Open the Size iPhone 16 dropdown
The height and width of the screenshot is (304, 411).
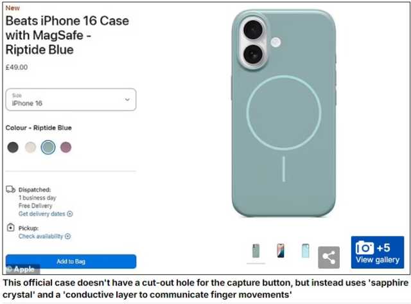pos(71,100)
